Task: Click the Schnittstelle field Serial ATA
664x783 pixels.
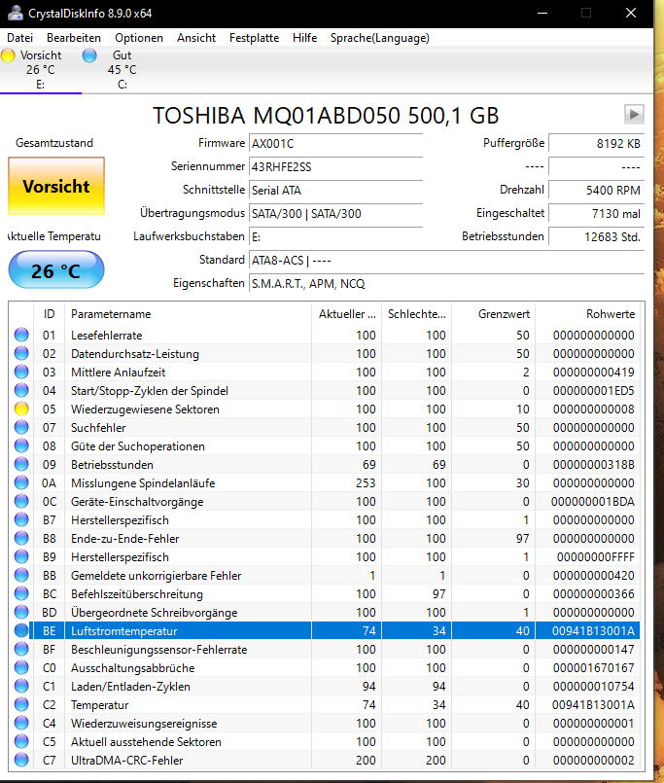Action: tap(335, 191)
